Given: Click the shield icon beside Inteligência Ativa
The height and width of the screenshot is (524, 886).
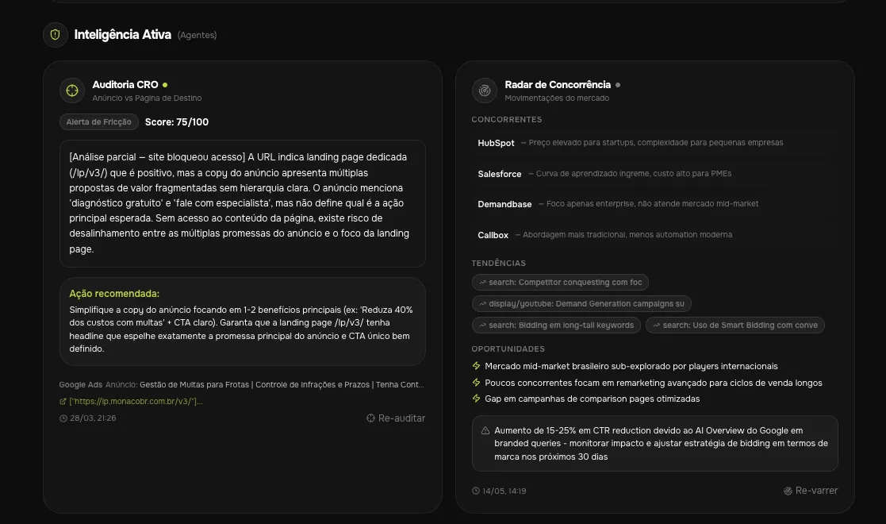Looking at the screenshot, I should (x=56, y=34).
